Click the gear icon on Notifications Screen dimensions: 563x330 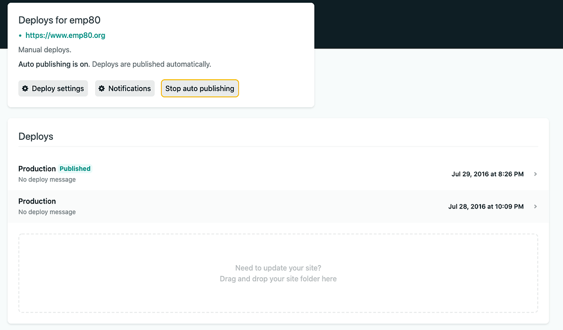pos(102,88)
